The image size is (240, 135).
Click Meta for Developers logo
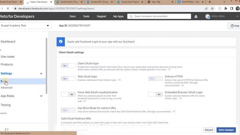click(17, 16)
